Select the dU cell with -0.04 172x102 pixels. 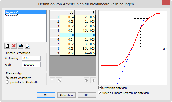67,17
